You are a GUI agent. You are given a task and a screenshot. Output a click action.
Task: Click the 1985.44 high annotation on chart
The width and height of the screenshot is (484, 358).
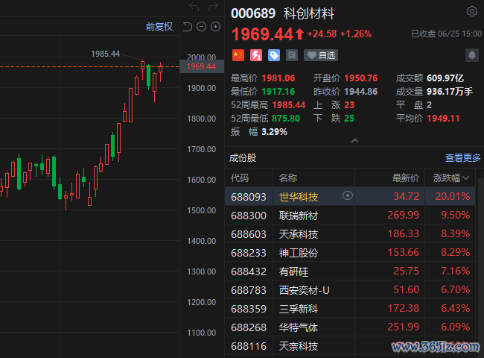pos(105,54)
